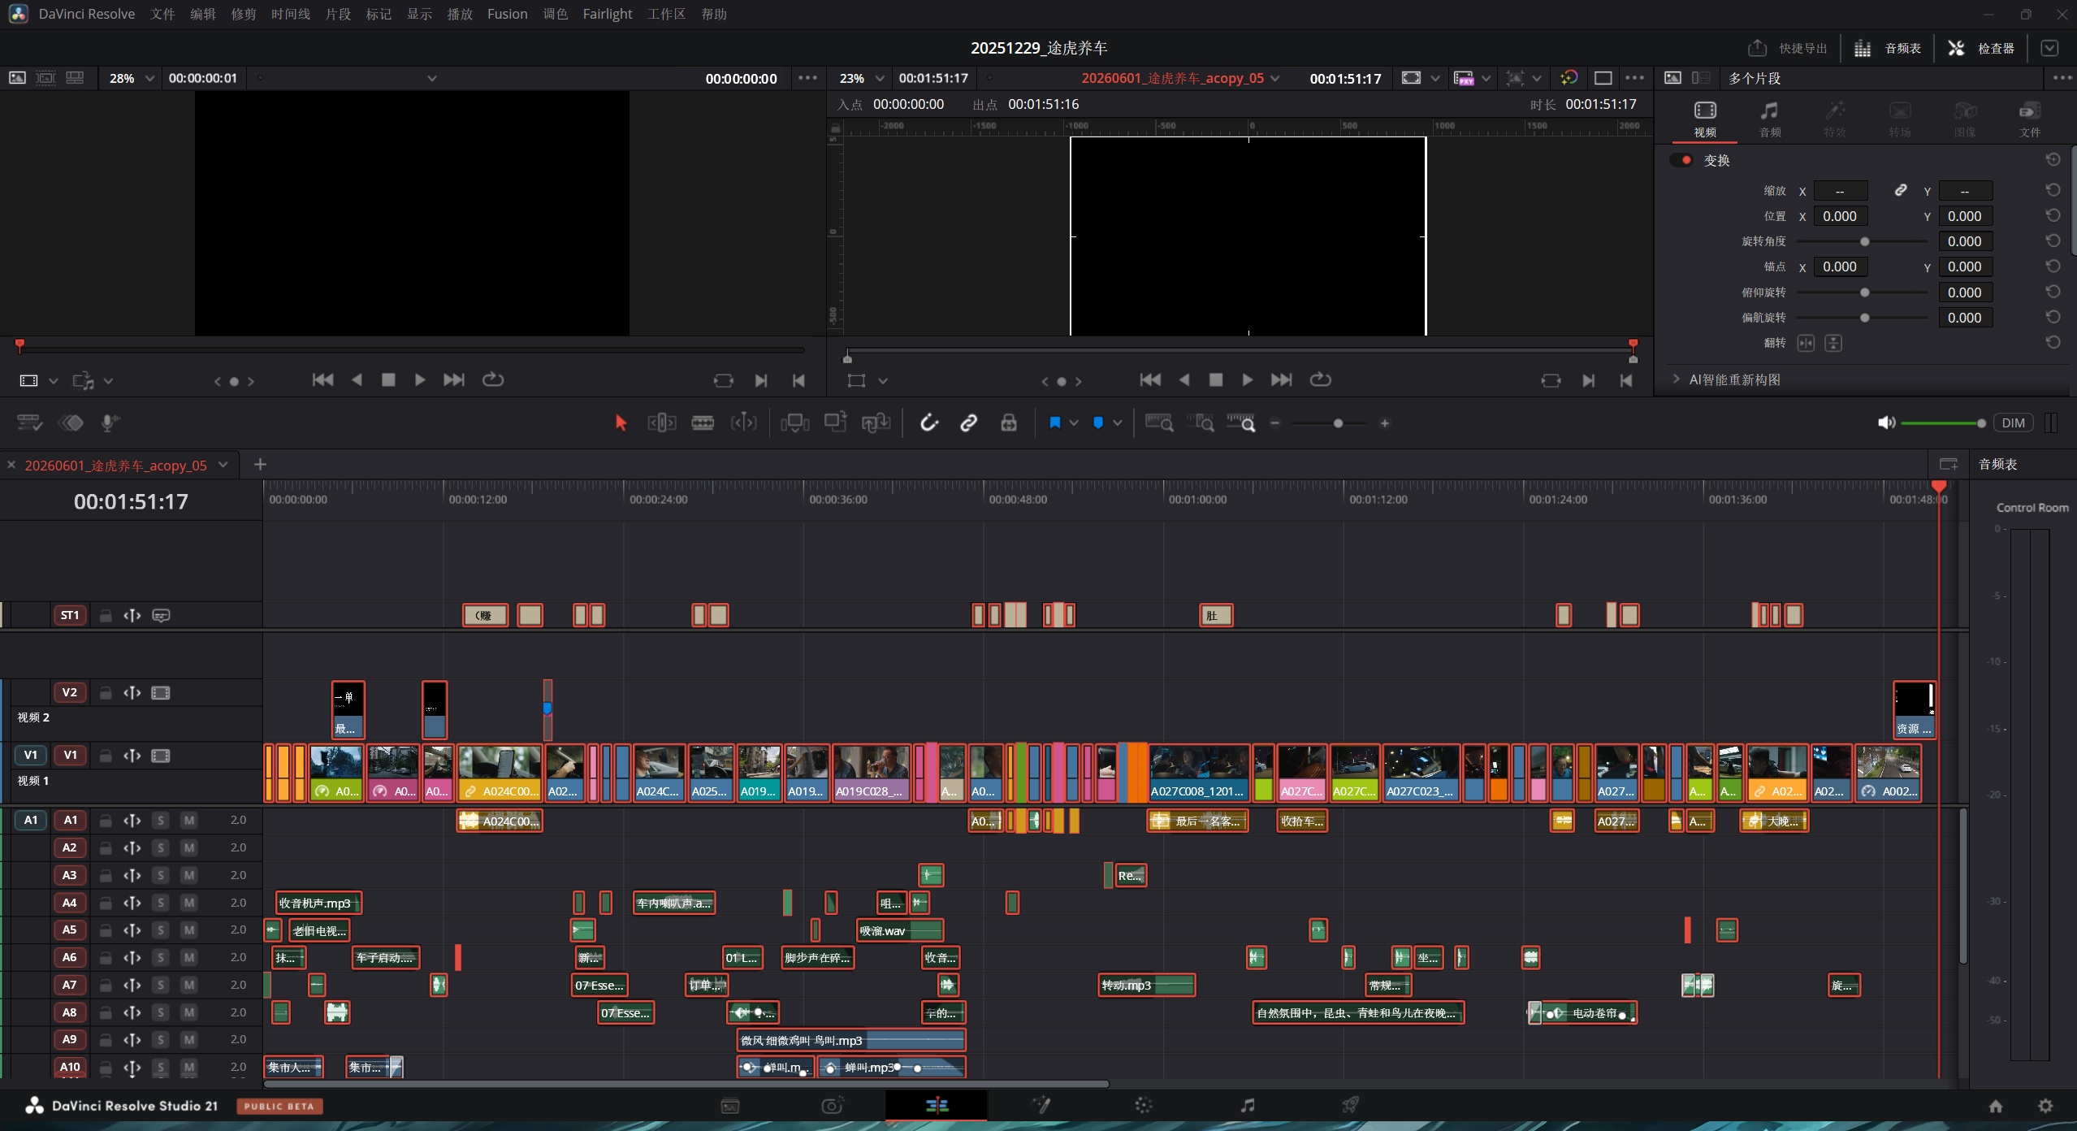Click the detail zoom icon
The height and width of the screenshot is (1131, 2077).
click(1200, 422)
